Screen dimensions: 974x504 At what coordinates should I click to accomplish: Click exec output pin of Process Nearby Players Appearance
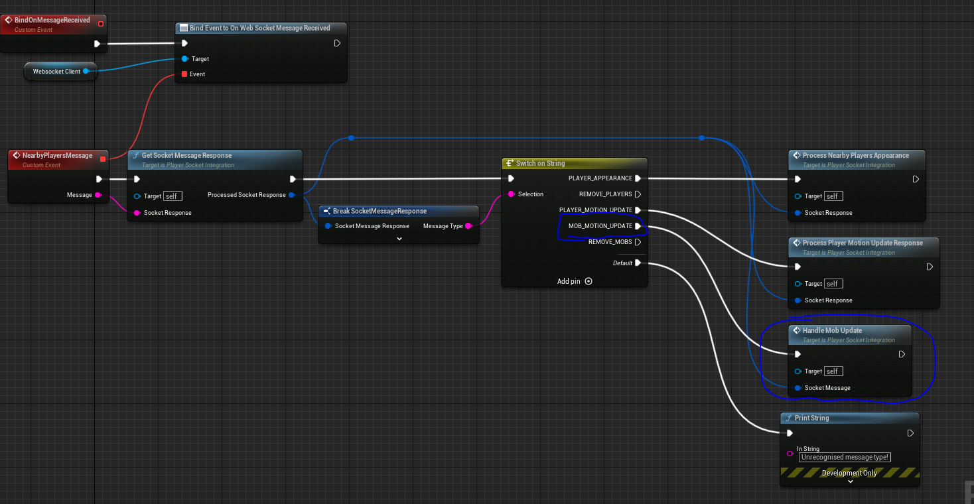[916, 179]
